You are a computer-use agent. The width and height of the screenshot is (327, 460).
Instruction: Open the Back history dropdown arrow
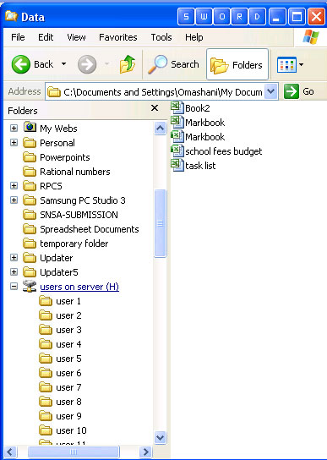click(63, 64)
